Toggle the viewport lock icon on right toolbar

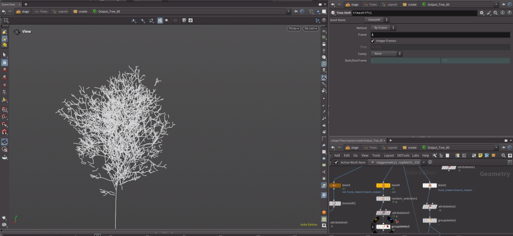(x=324, y=44)
